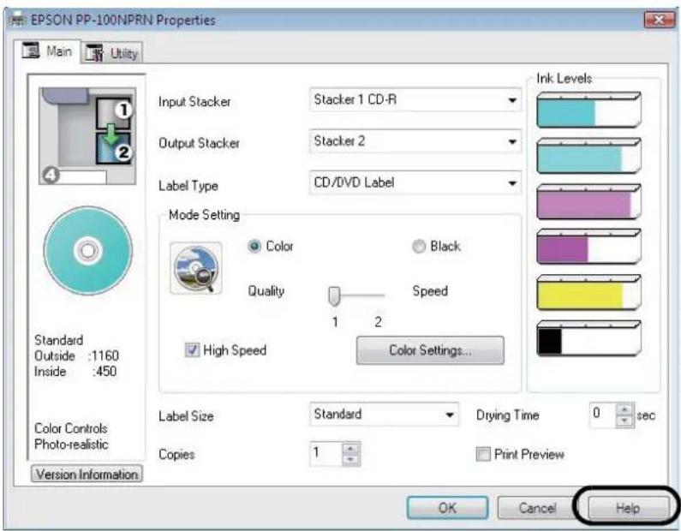Click the Utility tab icon

pos(94,53)
